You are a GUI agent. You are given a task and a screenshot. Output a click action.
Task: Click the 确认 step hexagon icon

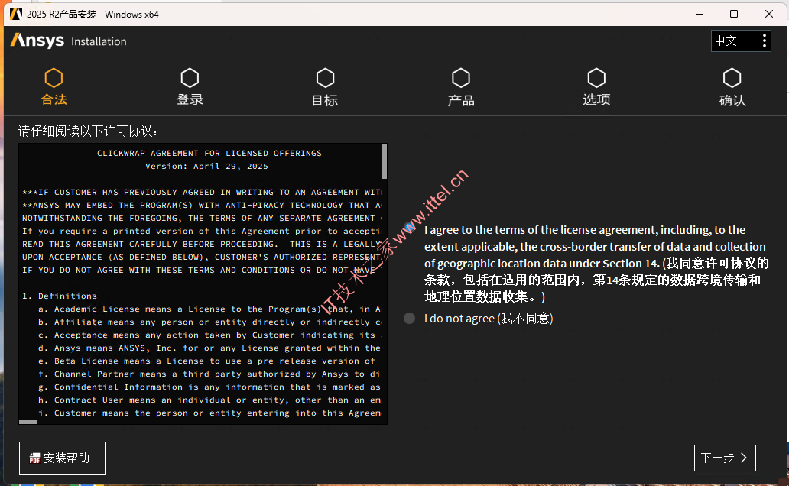[732, 78]
